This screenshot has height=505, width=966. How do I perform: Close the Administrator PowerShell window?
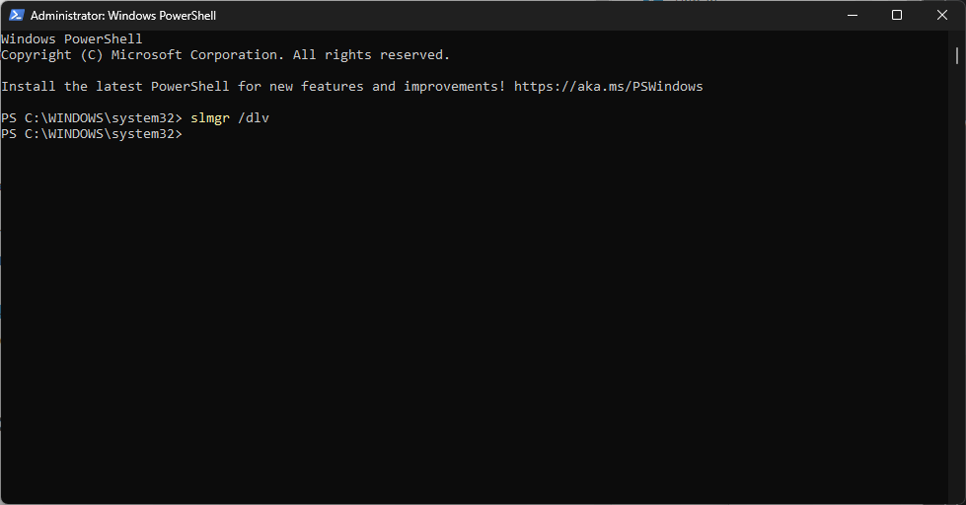click(942, 16)
